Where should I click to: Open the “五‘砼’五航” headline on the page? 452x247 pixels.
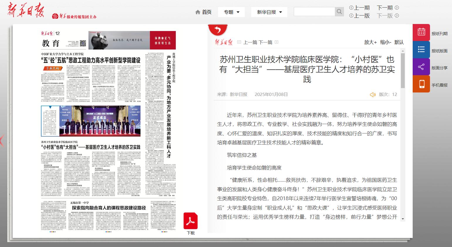91,60
